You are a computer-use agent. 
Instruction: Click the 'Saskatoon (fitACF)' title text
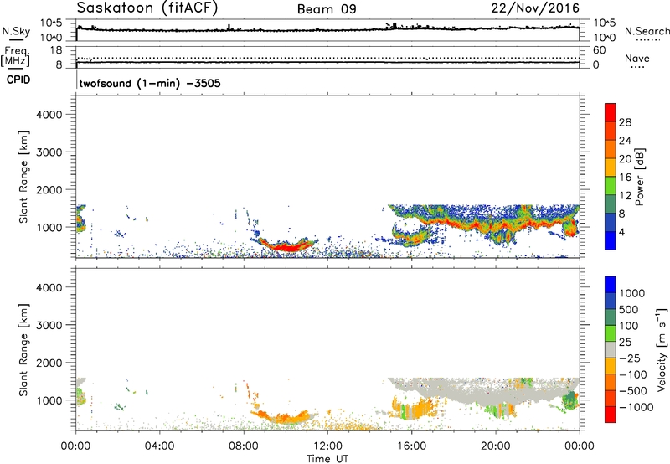click(x=147, y=8)
